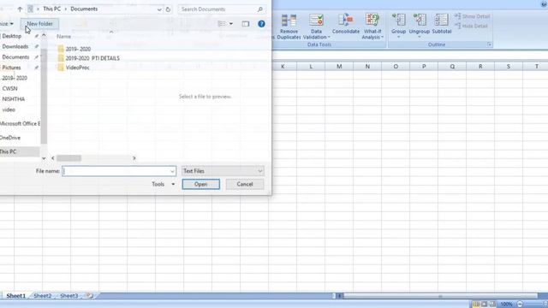This screenshot has width=548, height=308.
Task: Click in the File name input field
Action: point(116,171)
